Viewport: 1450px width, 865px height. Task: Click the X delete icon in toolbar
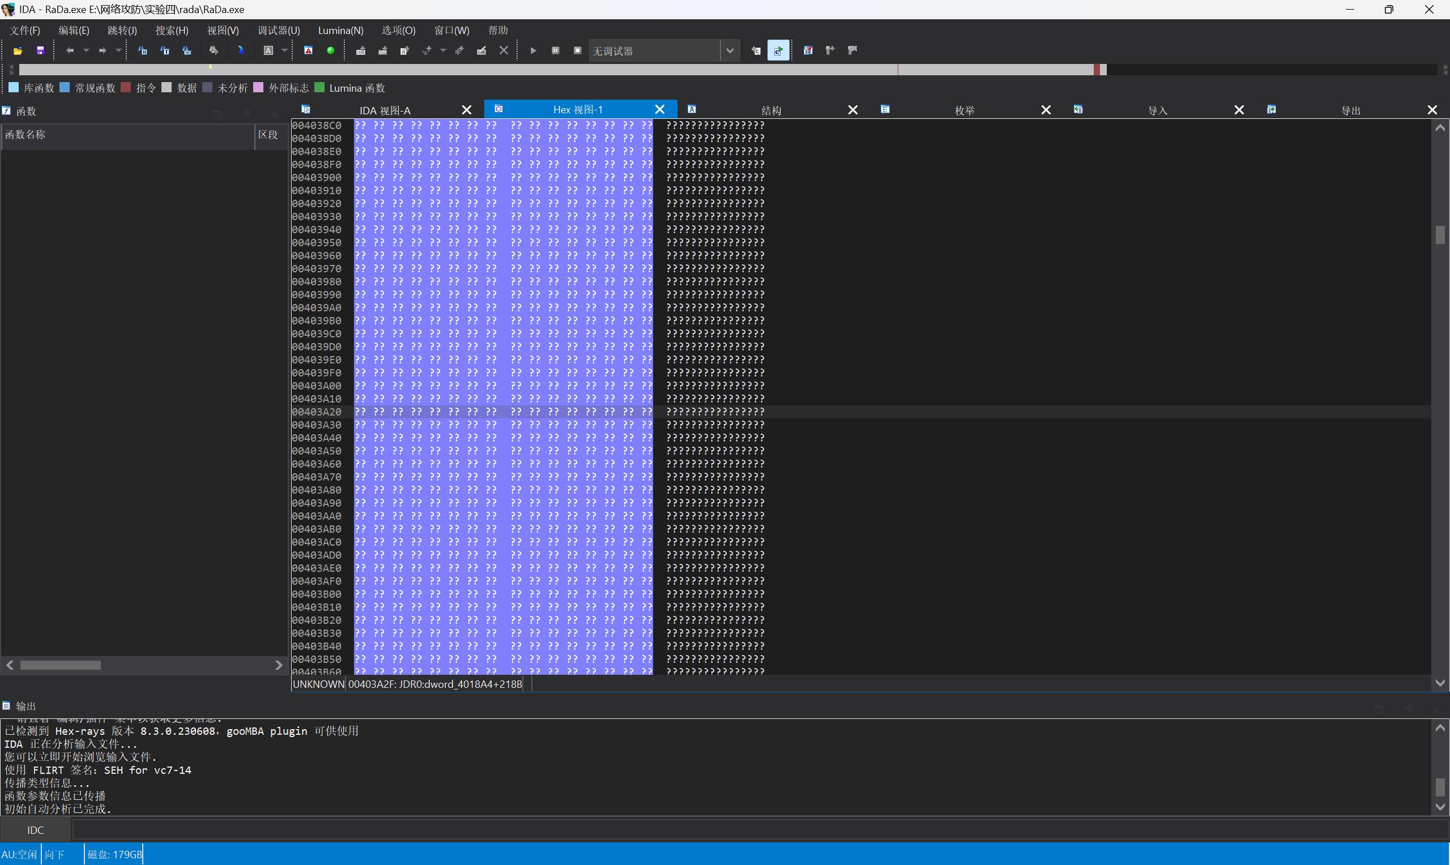tap(504, 51)
